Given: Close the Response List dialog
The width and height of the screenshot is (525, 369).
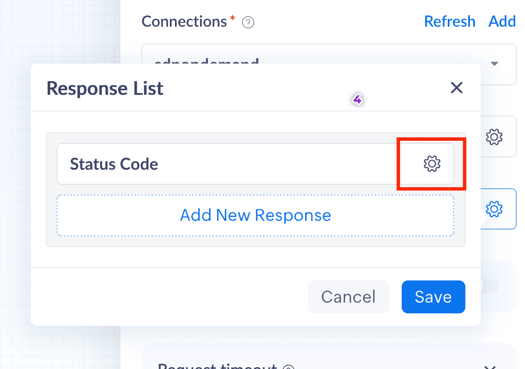Looking at the screenshot, I should [x=456, y=87].
